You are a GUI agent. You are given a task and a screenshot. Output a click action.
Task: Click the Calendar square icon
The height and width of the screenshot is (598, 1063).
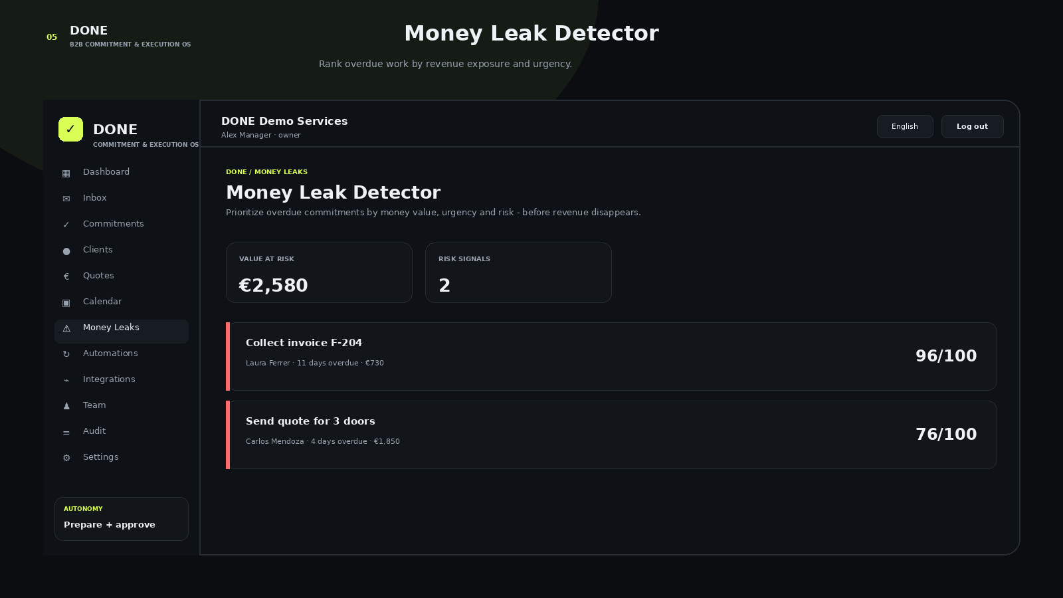(66, 302)
